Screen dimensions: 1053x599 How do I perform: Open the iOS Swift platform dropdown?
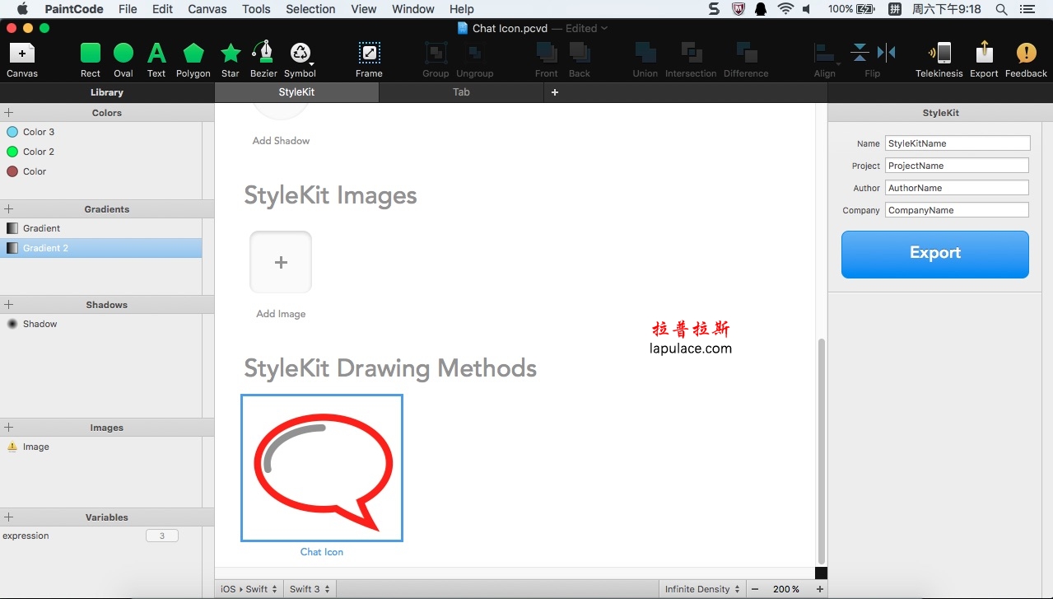pyautogui.click(x=248, y=588)
